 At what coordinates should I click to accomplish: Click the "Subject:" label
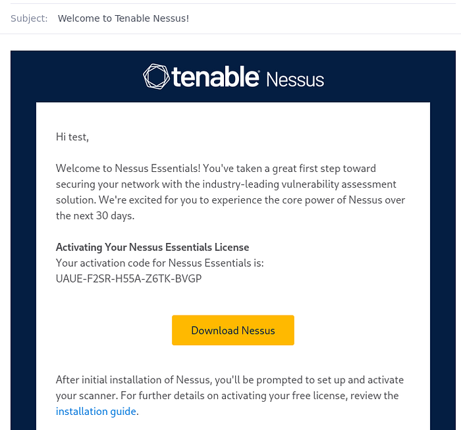click(x=29, y=18)
